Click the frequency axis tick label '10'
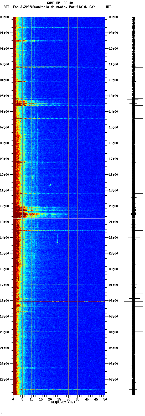This screenshot has height=416, width=145. [32, 399]
